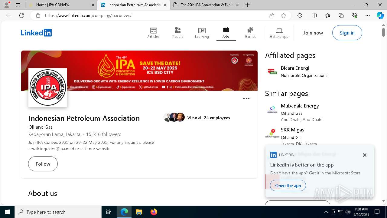Click the address bar URL

point(88,15)
